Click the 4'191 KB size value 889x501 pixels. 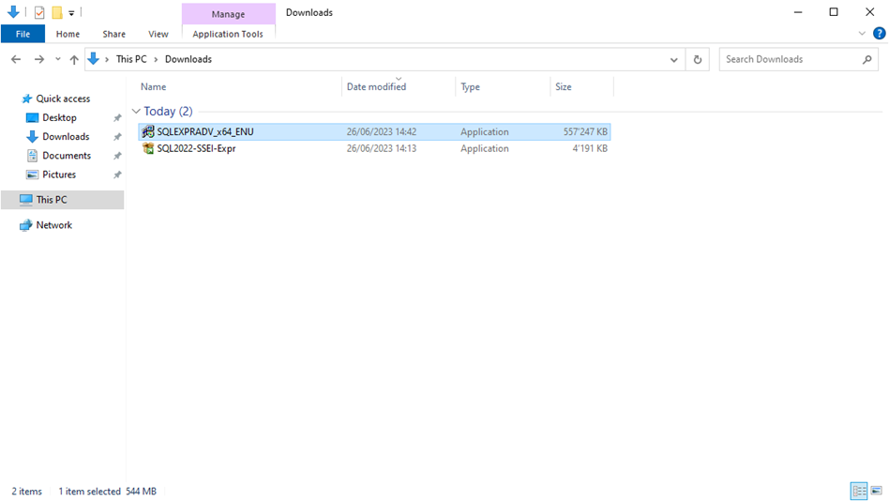590,148
